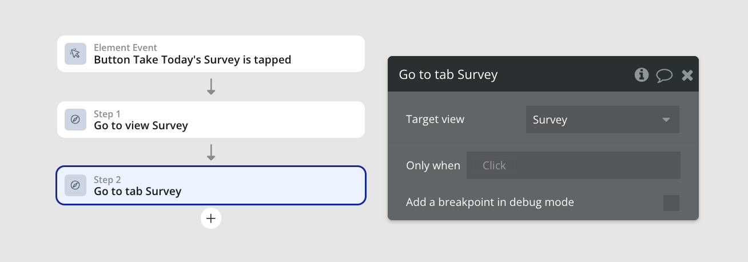Click the compass icon on Step 2
This screenshot has height=262, width=748.
click(x=75, y=185)
